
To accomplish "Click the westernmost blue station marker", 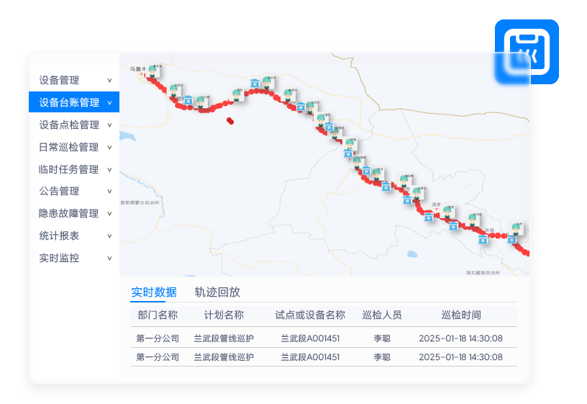I will point(188,101).
